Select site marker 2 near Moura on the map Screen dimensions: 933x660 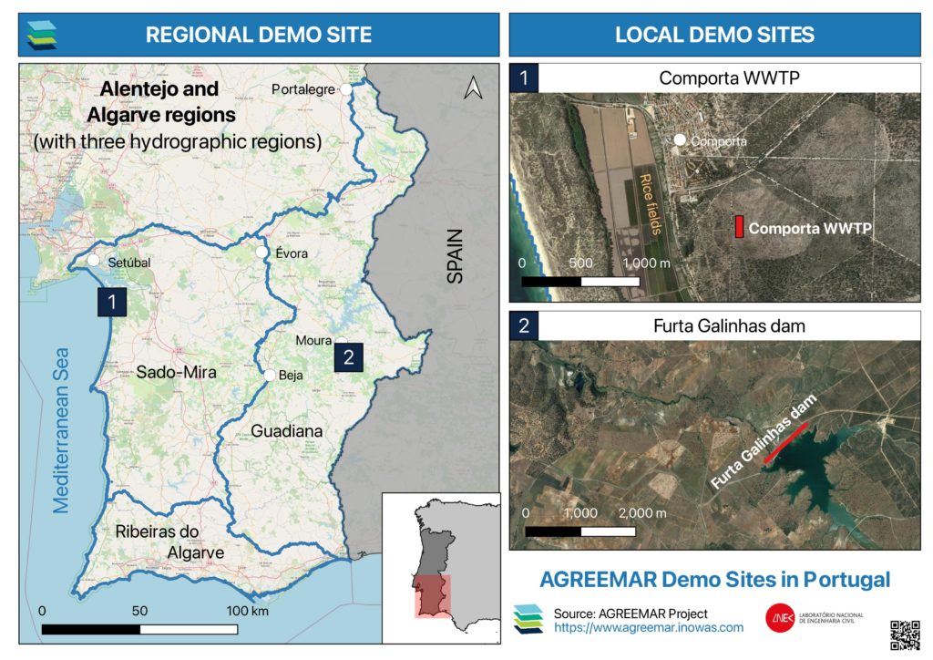point(349,357)
